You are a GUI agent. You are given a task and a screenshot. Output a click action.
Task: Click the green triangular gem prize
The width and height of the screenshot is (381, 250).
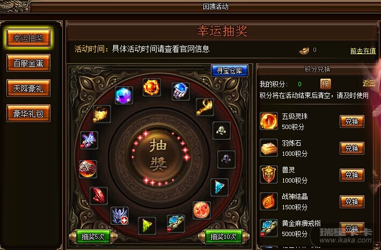[147, 226]
